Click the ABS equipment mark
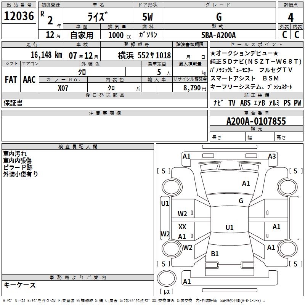The height and width of the screenshot is (305, 305). [245, 103]
